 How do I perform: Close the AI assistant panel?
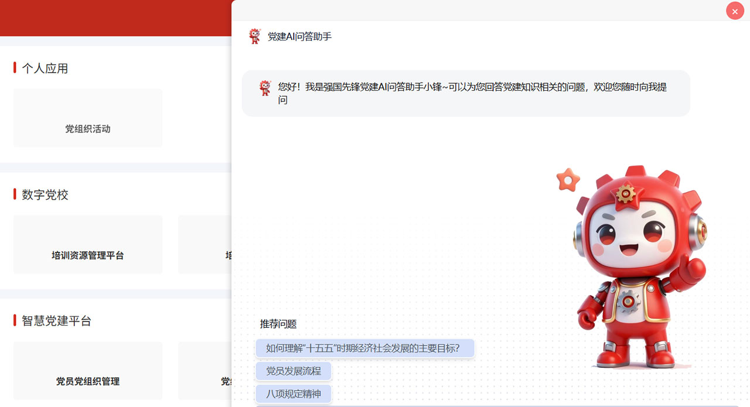point(735,11)
